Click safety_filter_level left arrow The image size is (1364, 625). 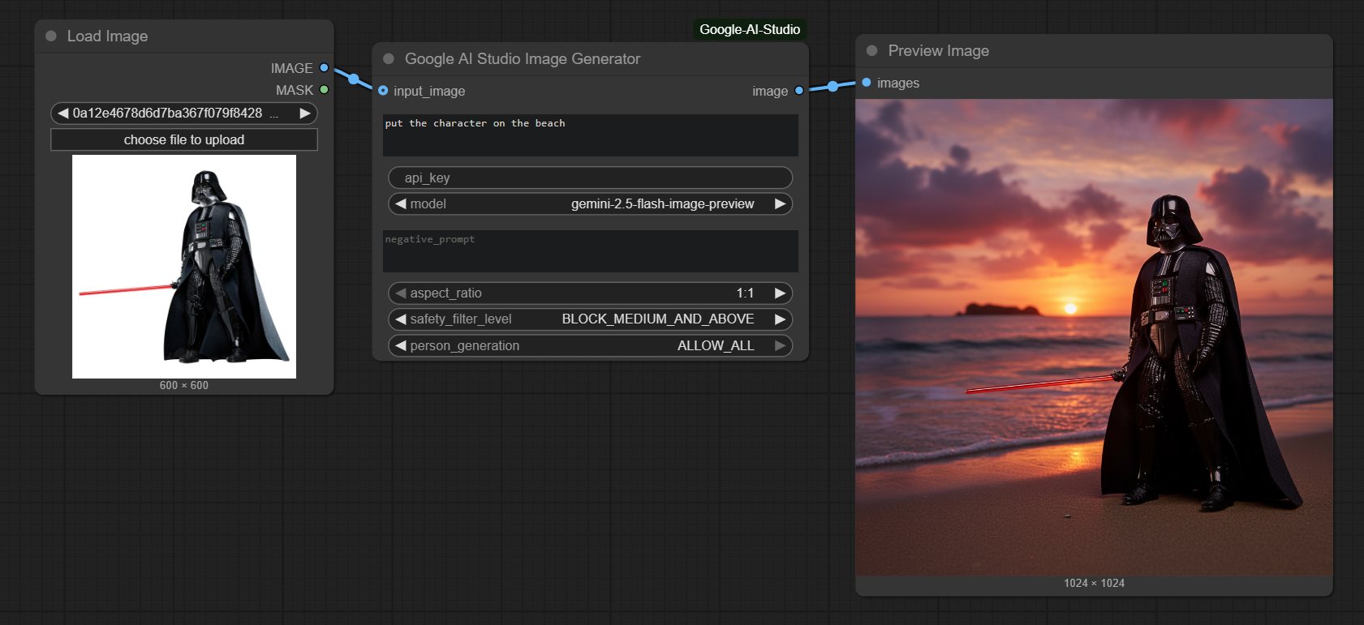[400, 319]
